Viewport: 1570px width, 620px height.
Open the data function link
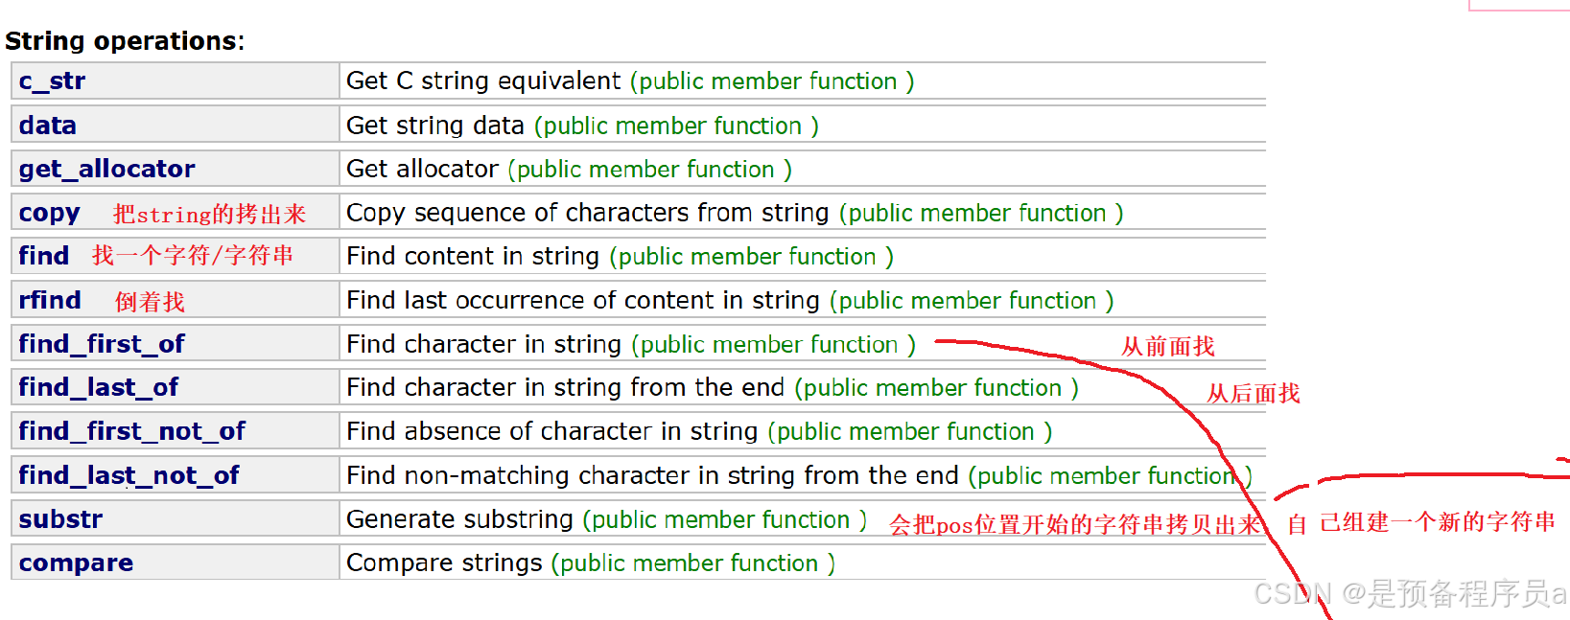coord(47,126)
